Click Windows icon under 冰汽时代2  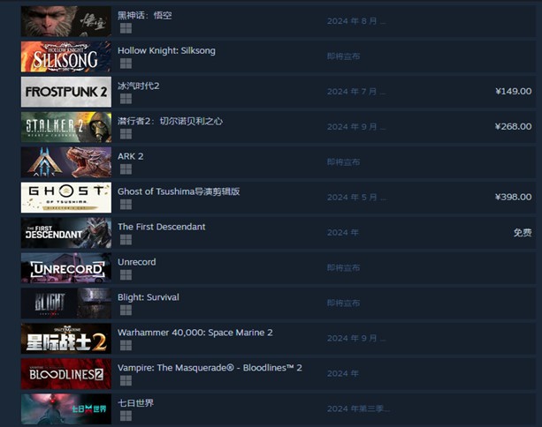point(126,99)
